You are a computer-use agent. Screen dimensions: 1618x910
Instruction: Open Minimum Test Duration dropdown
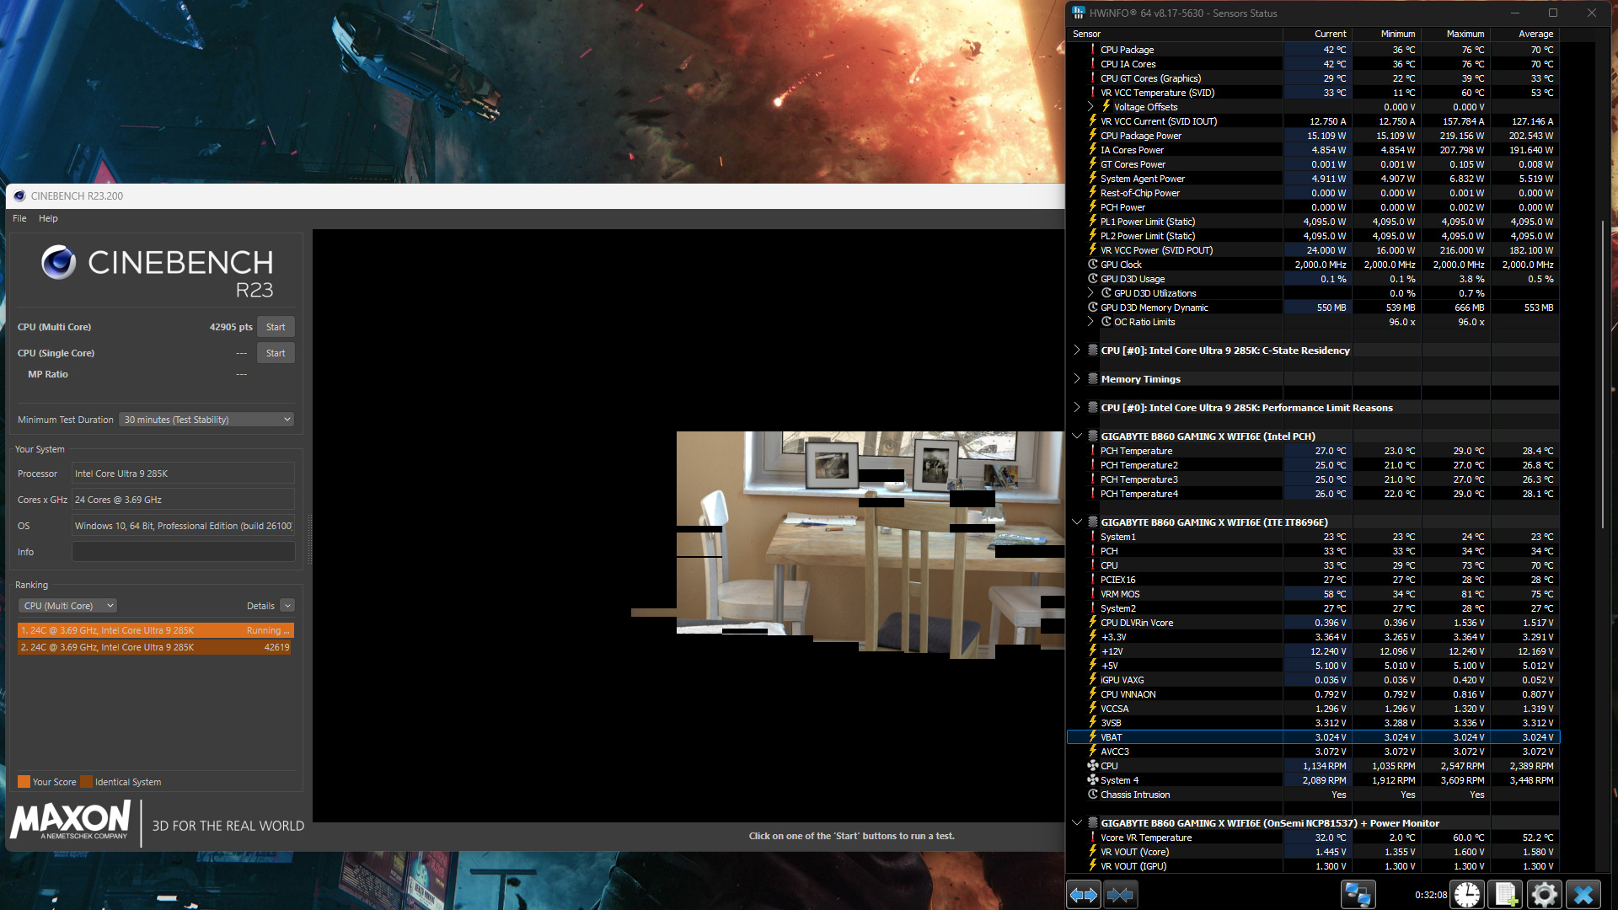point(206,420)
